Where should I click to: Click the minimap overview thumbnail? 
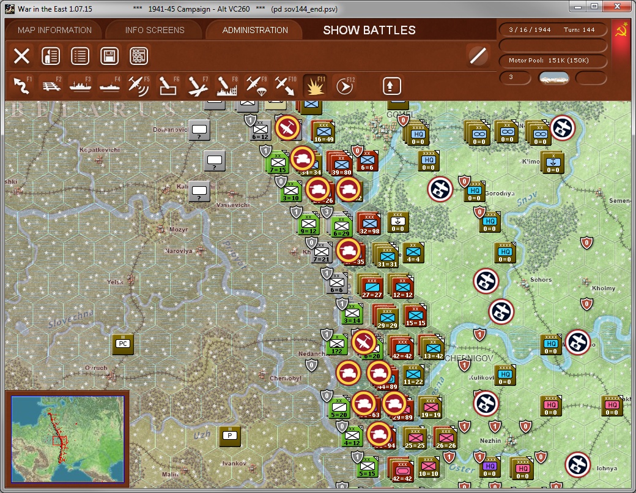tap(67, 439)
